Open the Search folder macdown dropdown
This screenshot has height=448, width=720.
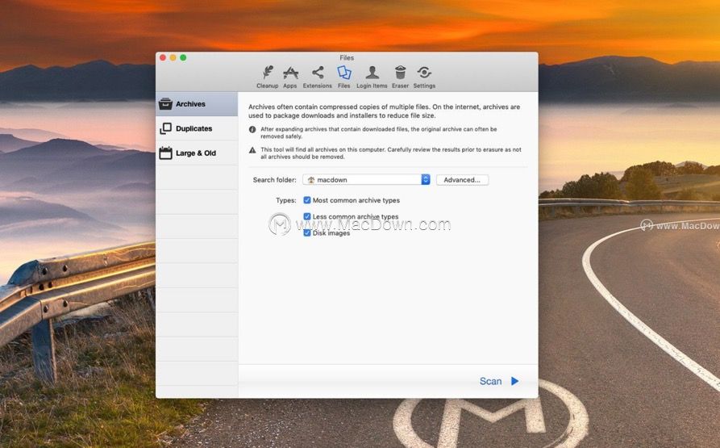pyautogui.click(x=366, y=180)
